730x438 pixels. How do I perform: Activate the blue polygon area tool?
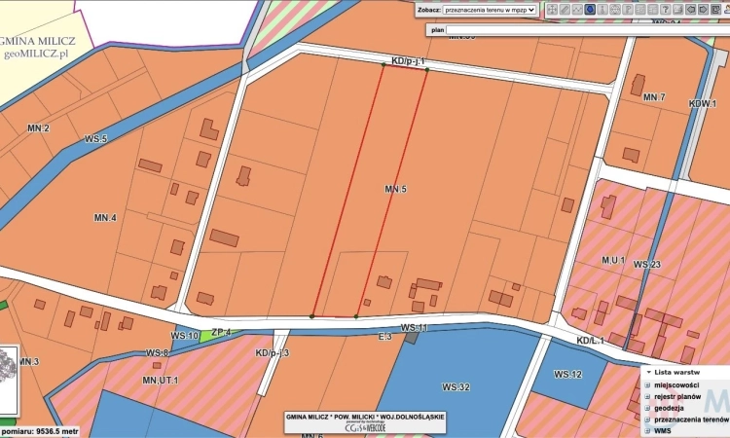[590, 10]
